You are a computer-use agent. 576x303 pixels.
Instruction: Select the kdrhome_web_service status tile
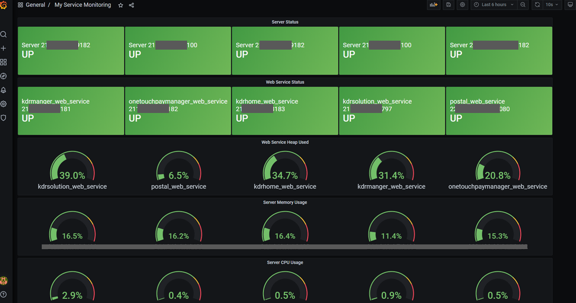point(285,111)
